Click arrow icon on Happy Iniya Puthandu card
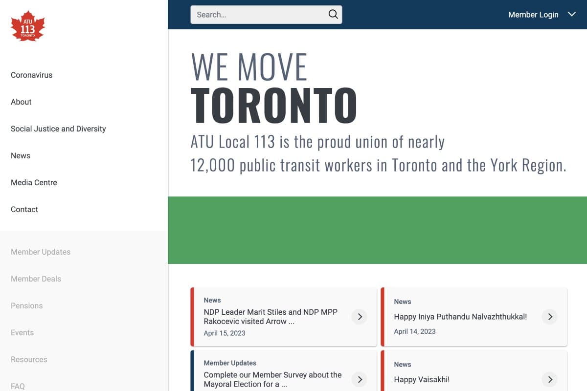 550,317
